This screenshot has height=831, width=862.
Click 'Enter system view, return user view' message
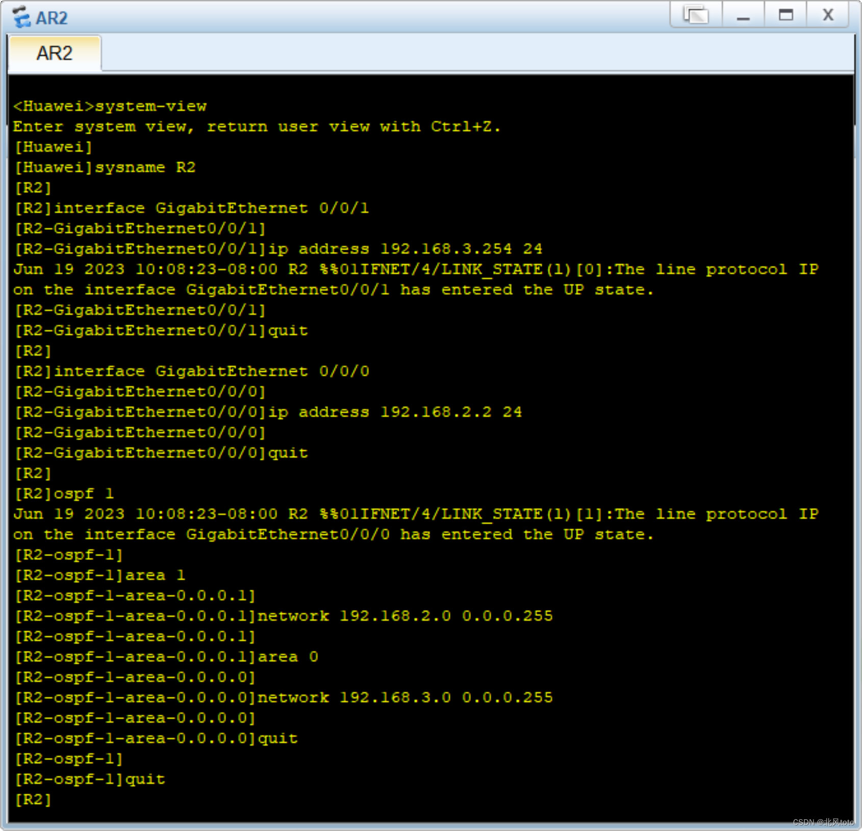pyautogui.click(x=258, y=126)
